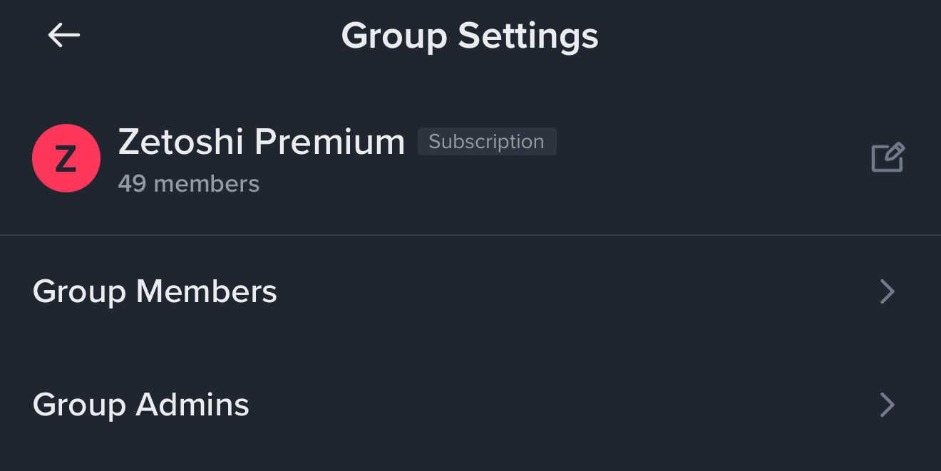The image size is (941, 471).
Task: Click the word Settings in the page header
Action: pos(528,36)
